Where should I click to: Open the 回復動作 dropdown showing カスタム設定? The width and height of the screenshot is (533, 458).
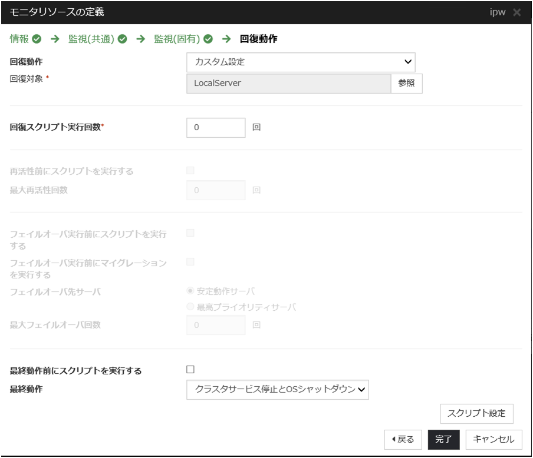click(x=301, y=61)
